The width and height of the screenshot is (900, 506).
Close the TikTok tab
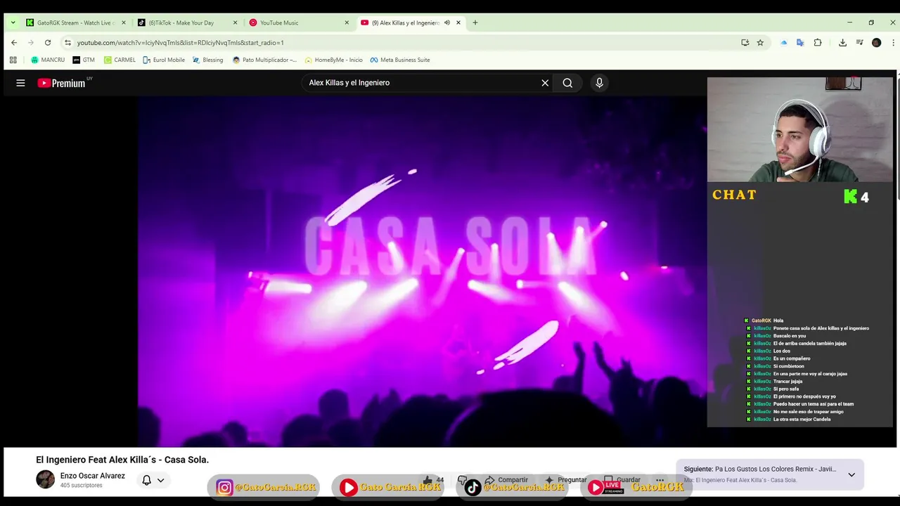[235, 22]
